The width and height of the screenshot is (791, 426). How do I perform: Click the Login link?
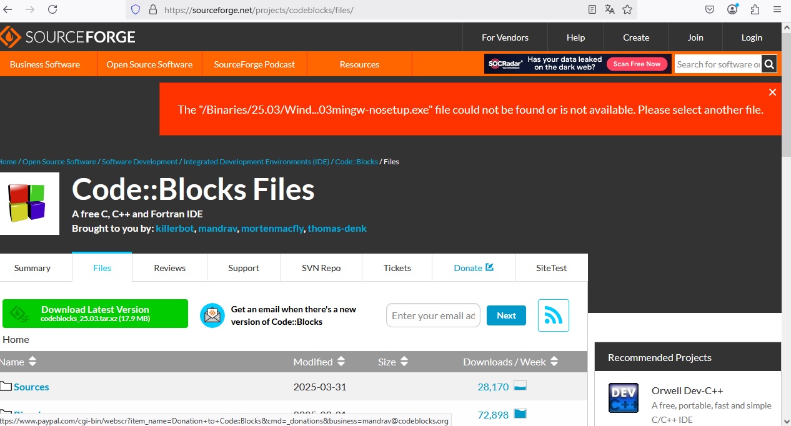(x=752, y=37)
